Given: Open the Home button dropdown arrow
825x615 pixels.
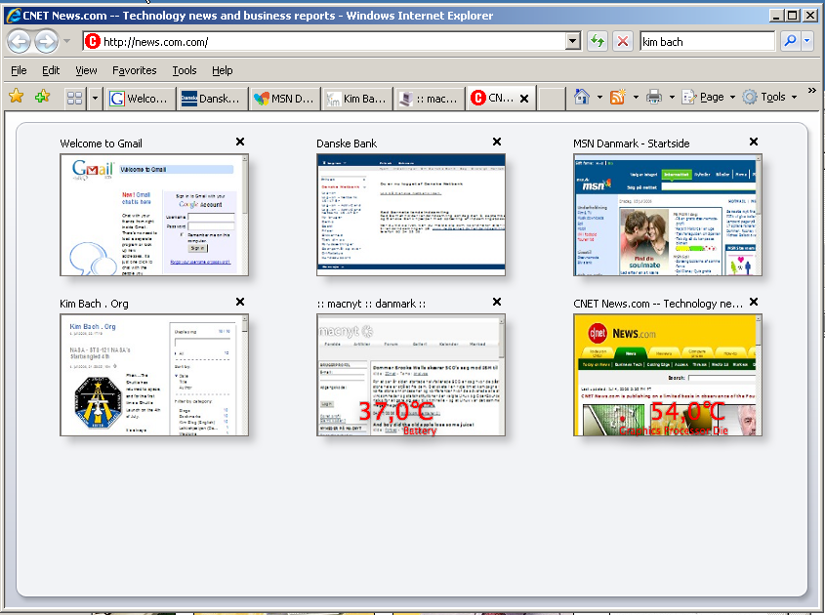Looking at the screenshot, I should tap(599, 97).
